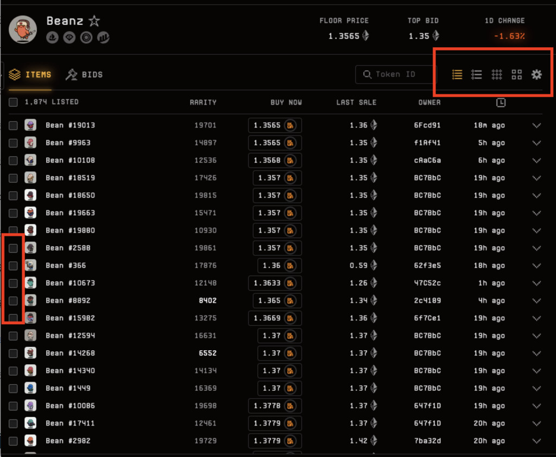Expand row details for Bean #15982
This screenshot has height=457, width=556.
[x=536, y=318]
